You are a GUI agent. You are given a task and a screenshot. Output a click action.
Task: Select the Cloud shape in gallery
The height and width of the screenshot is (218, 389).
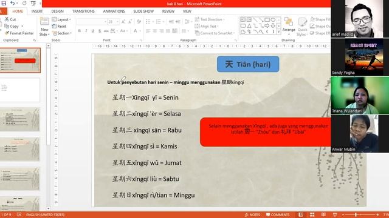coord(243,32)
